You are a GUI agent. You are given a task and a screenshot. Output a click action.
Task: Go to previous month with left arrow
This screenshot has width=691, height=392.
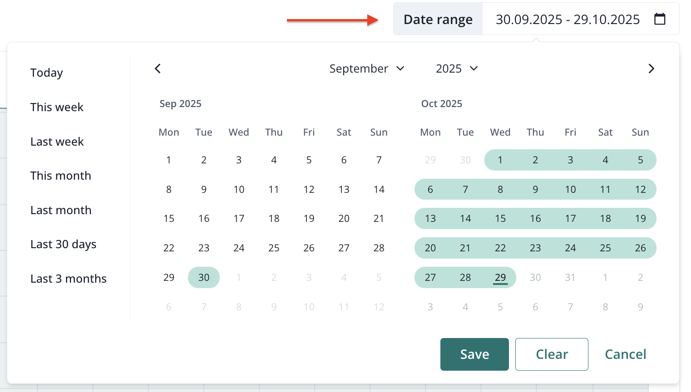click(x=158, y=69)
